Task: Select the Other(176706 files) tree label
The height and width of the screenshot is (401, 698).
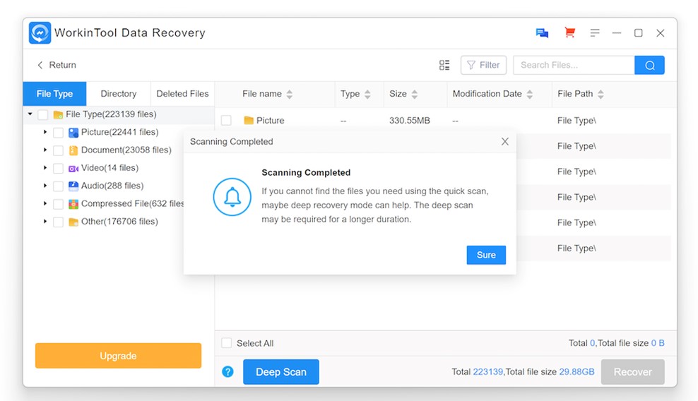Action: click(x=119, y=221)
